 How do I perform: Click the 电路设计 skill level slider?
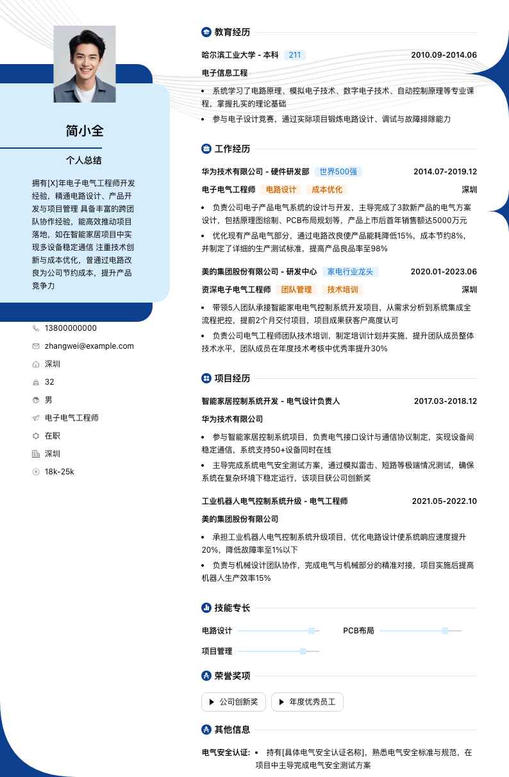coord(278,631)
